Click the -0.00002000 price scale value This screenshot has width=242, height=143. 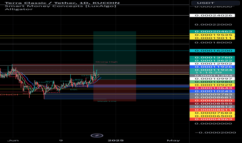[x=215, y=133]
